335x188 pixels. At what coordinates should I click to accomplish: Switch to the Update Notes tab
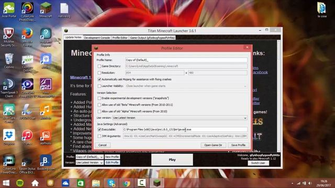pos(73,38)
